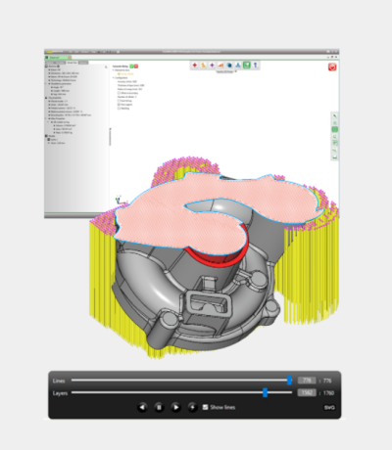This screenshot has width=392, height=450.
Task: Toggle the Show lines checkbox
Action: coord(205,407)
